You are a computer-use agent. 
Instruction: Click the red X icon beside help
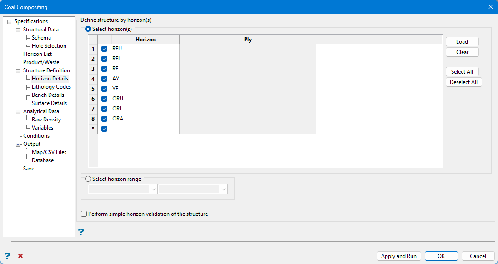click(x=20, y=256)
